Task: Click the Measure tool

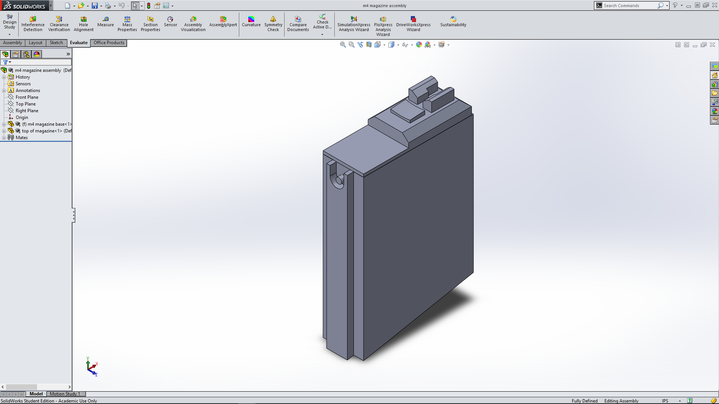Action: (x=105, y=21)
